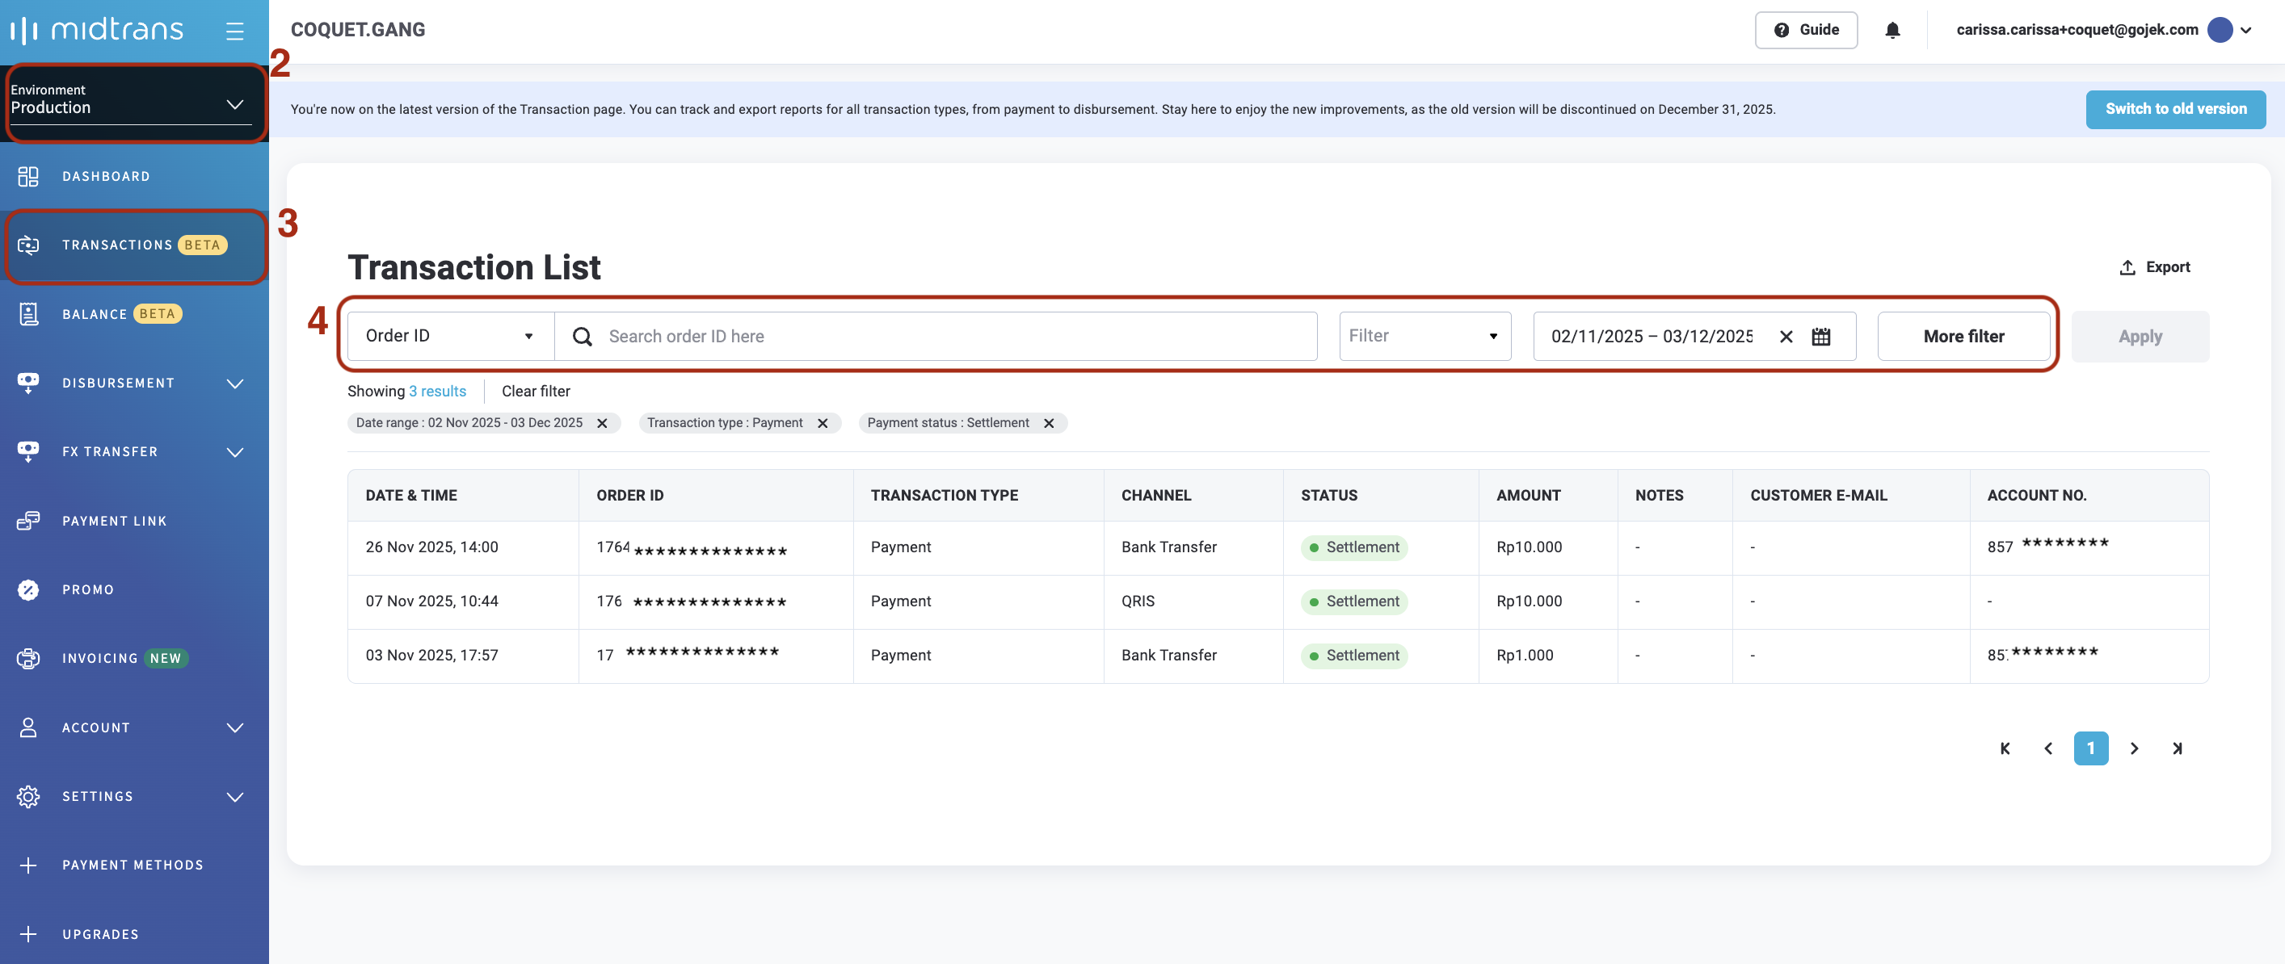Open the Filter dropdown

pos(1424,337)
